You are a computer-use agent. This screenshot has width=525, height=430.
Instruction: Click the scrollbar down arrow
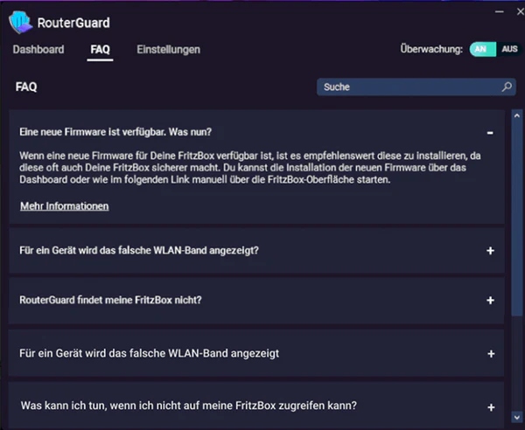click(x=515, y=414)
